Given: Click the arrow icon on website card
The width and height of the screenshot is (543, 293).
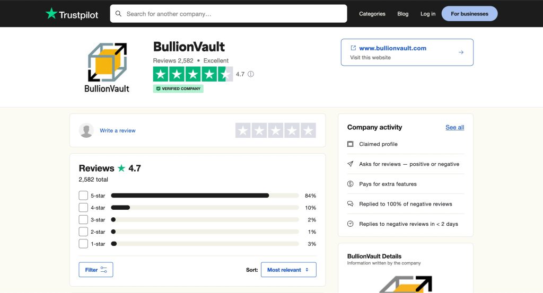Looking at the screenshot, I should pos(461,52).
